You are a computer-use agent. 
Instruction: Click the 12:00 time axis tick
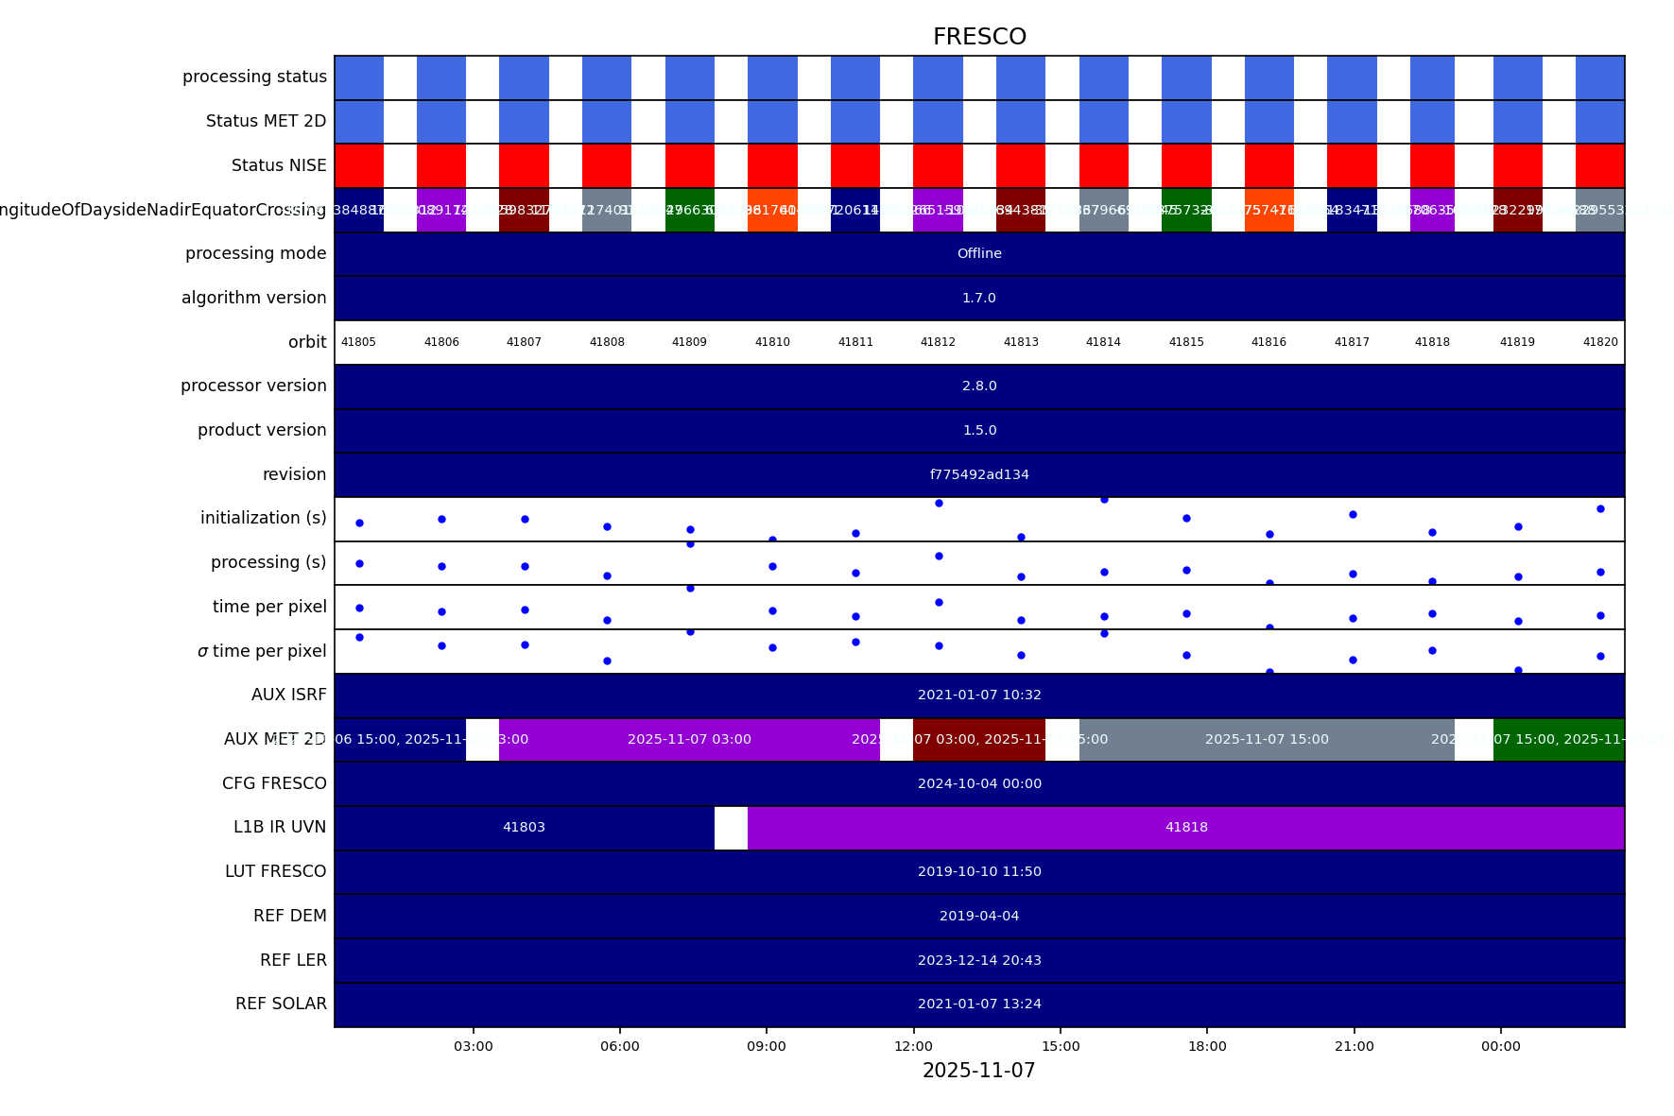[x=913, y=1046]
